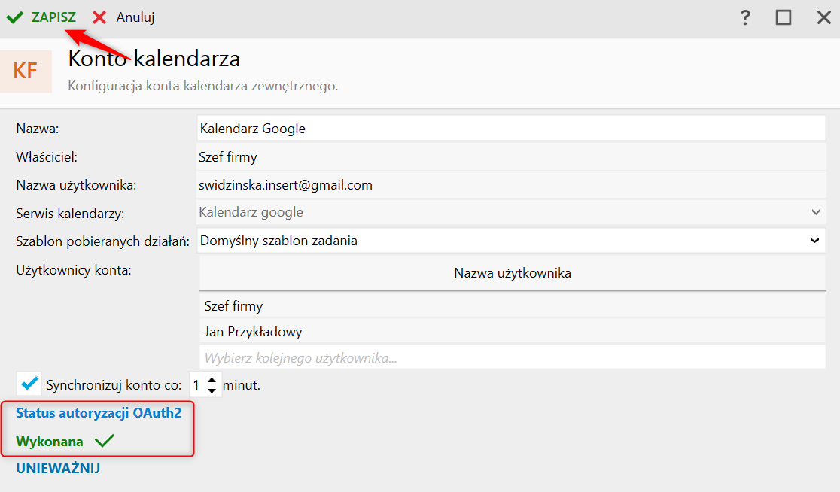840x492 pixels.
Task: Click the red X Anuluj icon
Action: coord(99,17)
